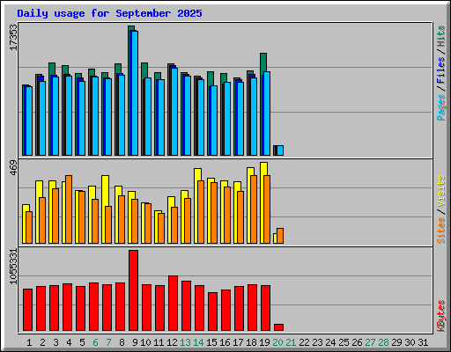Click day 11 on the date axis
This screenshot has width=451, height=352.
[x=159, y=342]
